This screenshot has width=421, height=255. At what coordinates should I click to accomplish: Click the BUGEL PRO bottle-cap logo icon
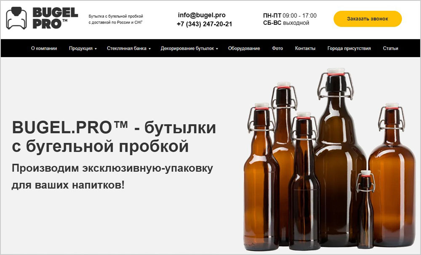coord(16,18)
